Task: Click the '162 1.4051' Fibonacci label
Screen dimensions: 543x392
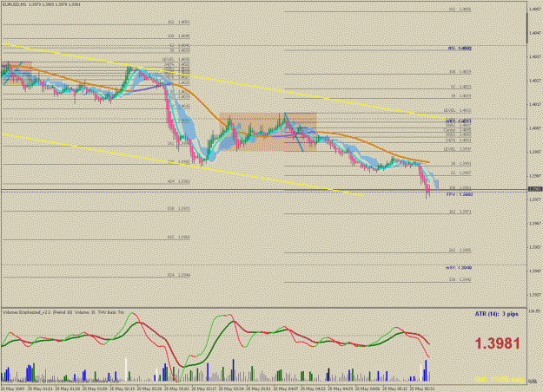Action: (179, 23)
